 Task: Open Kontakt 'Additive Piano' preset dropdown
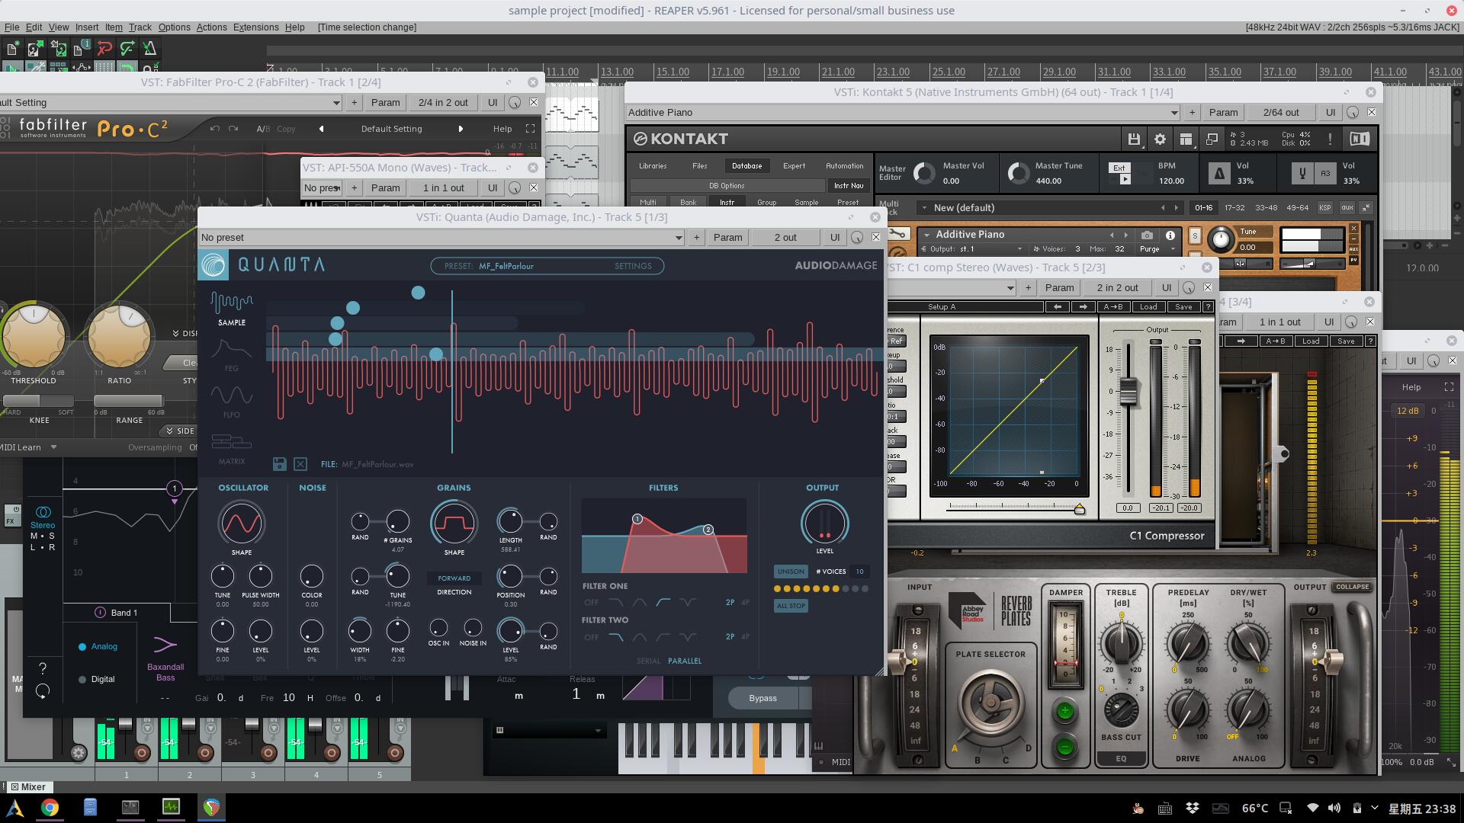[x=903, y=113]
